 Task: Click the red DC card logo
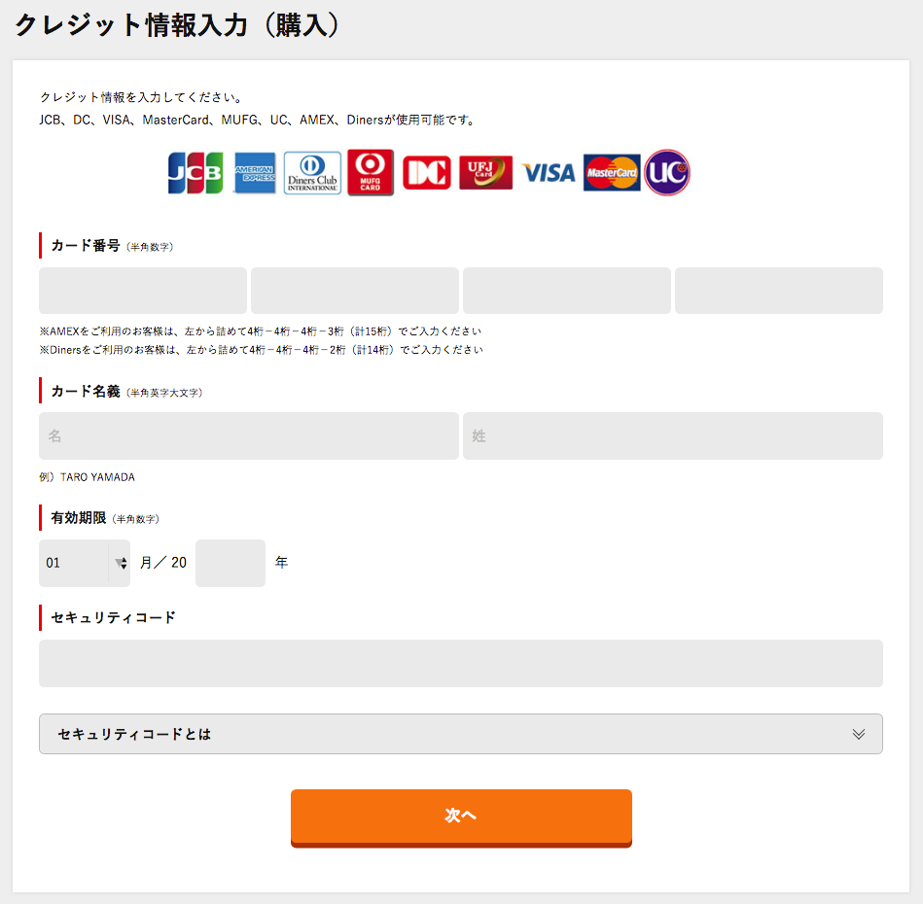(427, 173)
